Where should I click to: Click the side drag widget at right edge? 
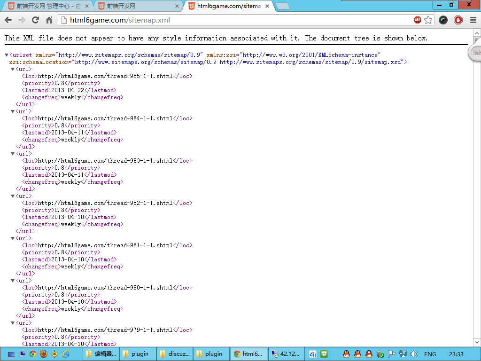coord(475,53)
